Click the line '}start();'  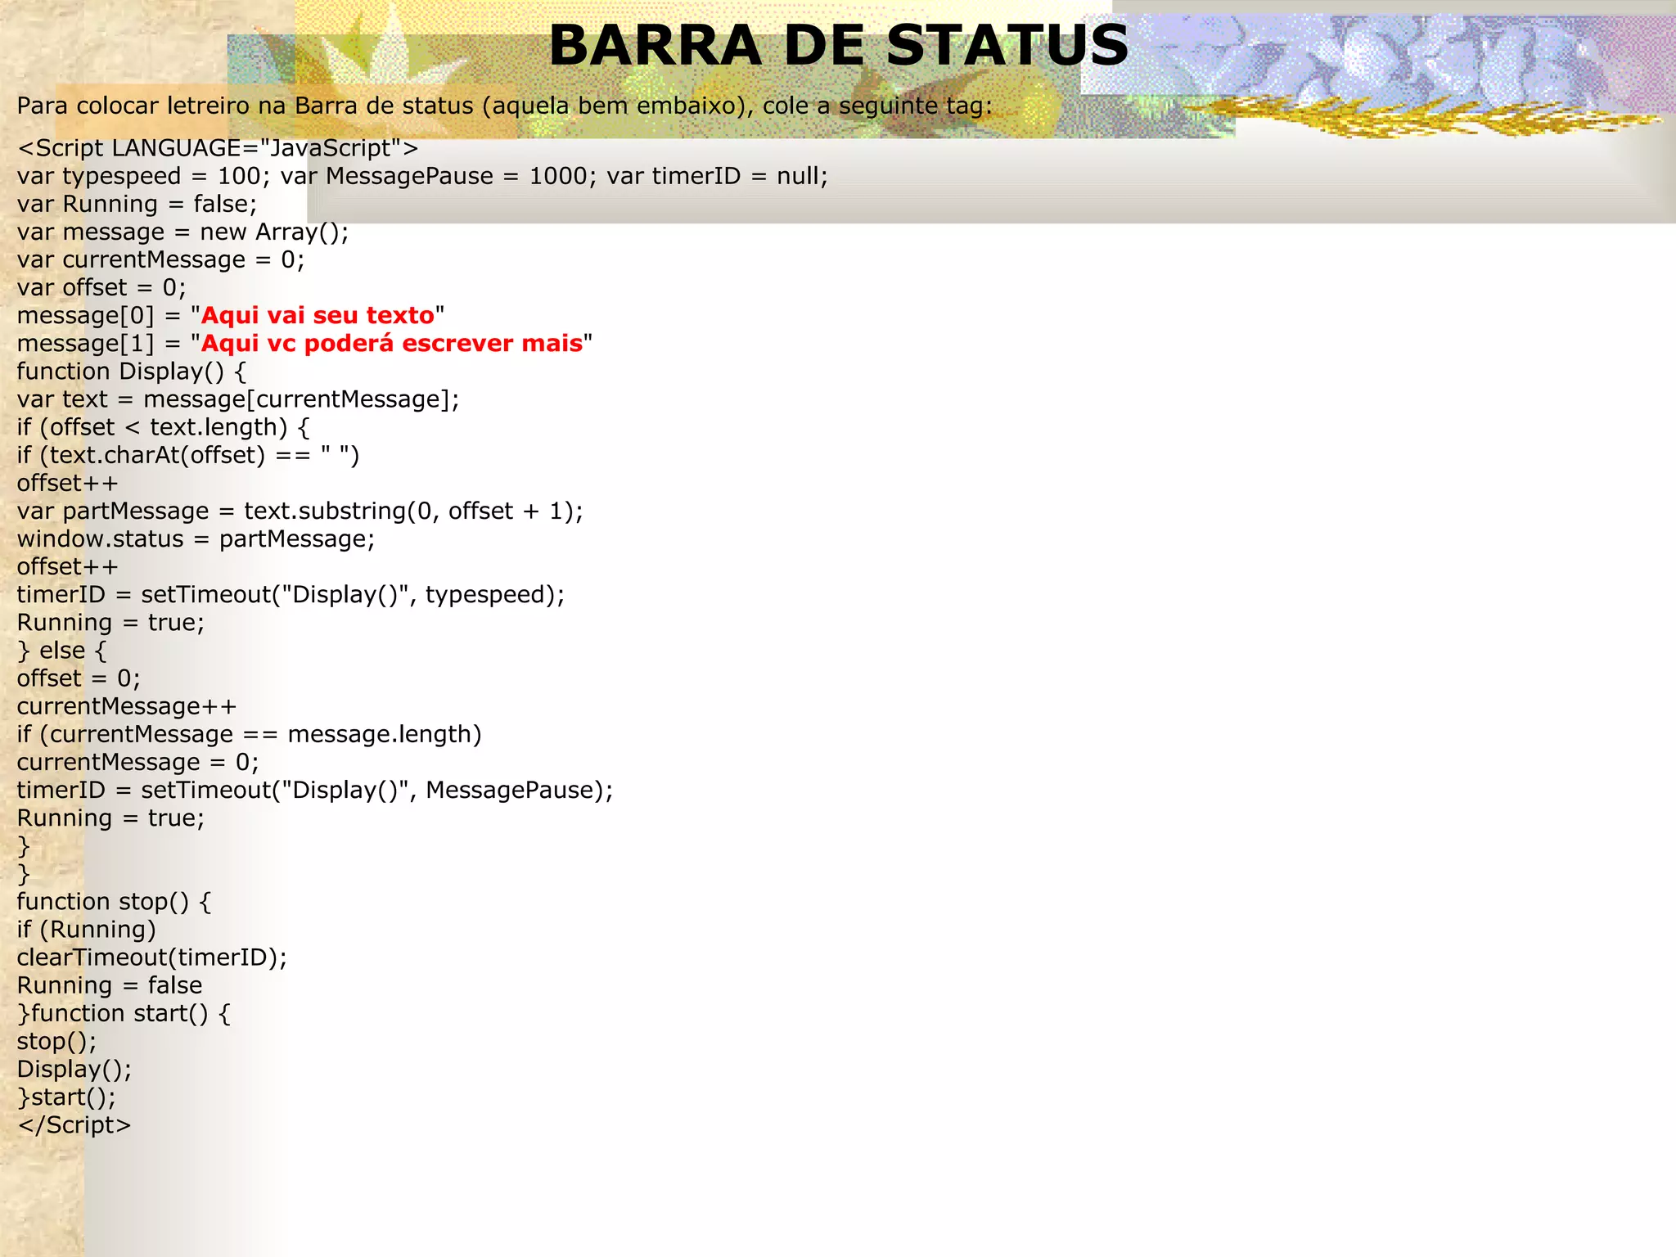[66, 1098]
